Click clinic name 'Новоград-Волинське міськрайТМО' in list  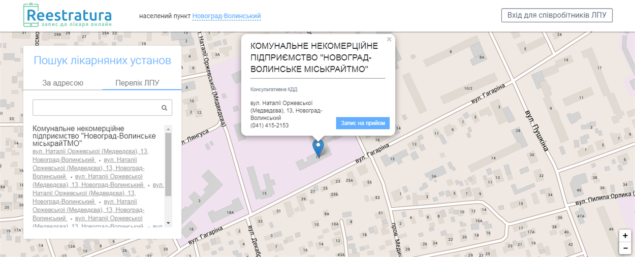point(94,136)
